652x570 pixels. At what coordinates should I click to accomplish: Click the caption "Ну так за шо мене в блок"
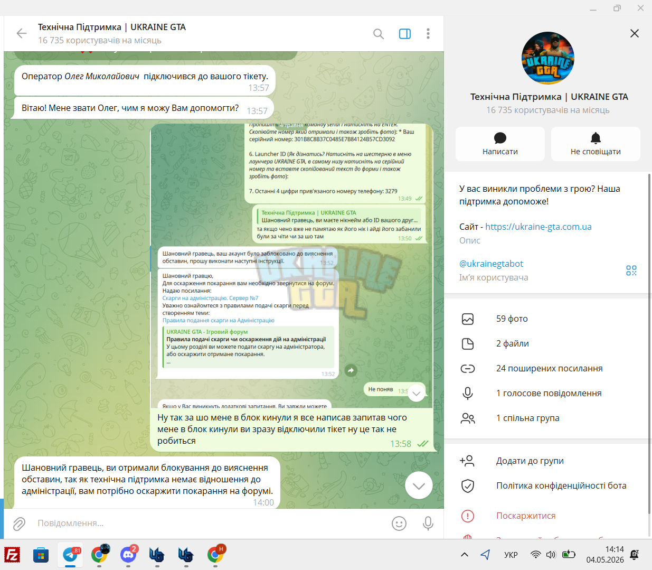[282, 429]
